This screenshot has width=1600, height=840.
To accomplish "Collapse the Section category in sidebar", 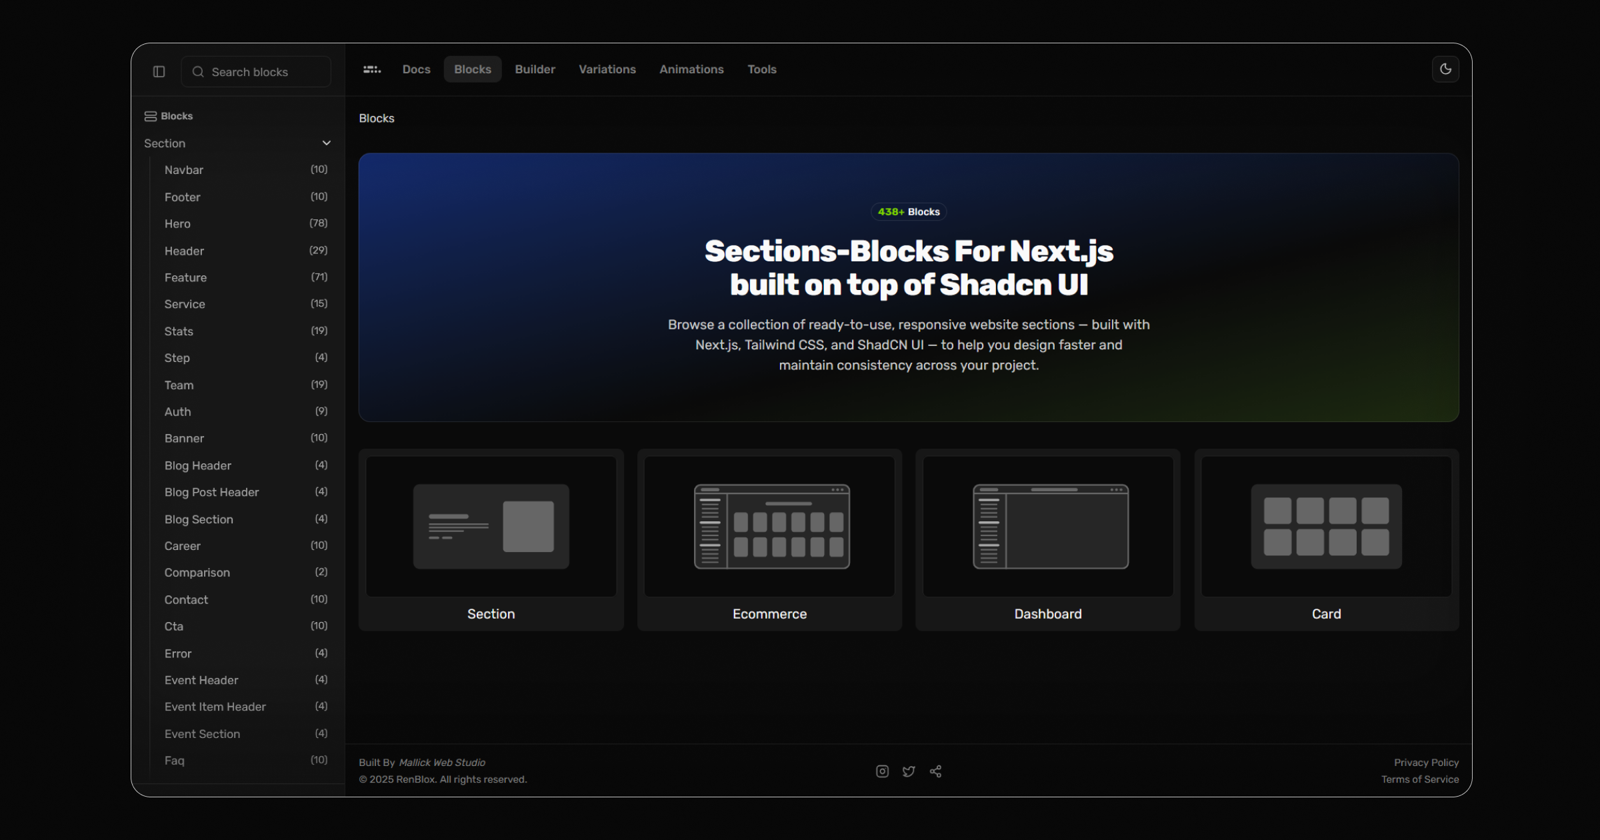I will (326, 143).
